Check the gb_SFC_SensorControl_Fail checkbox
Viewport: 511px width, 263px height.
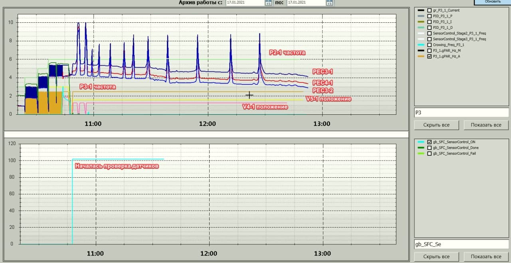430,153
